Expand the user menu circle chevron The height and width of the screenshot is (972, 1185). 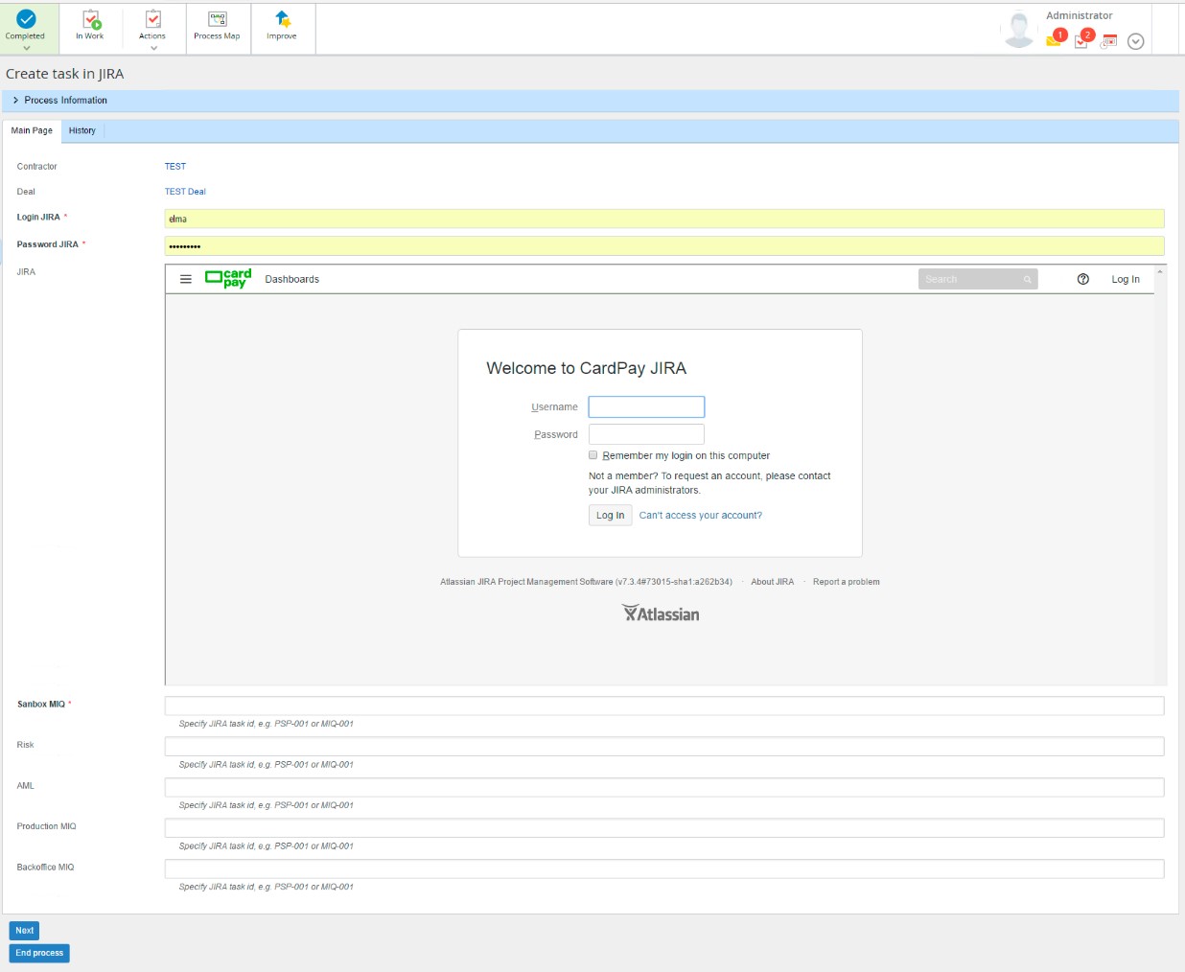[1136, 41]
